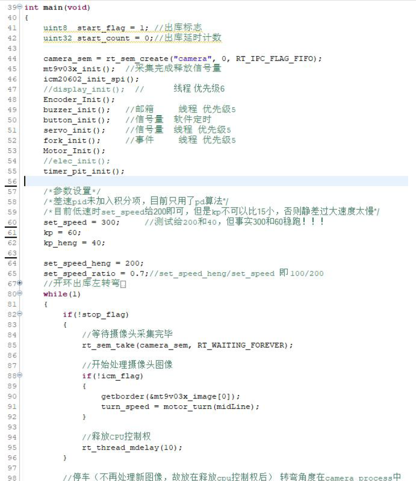Click 'button_init();' call
The width and height of the screenshot is (416, 481).
77,120
